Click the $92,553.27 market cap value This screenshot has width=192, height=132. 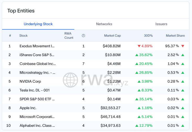[x=111, y=108]
